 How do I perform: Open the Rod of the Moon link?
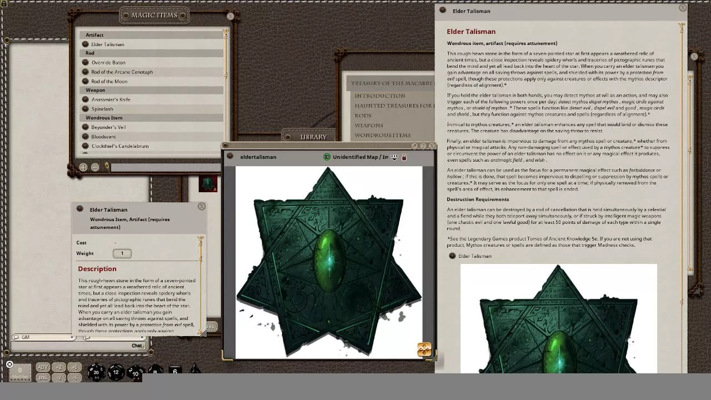click(x=86, y=81)
